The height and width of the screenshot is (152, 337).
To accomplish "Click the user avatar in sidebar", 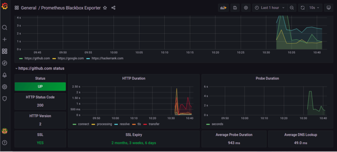I will point(4,131).
